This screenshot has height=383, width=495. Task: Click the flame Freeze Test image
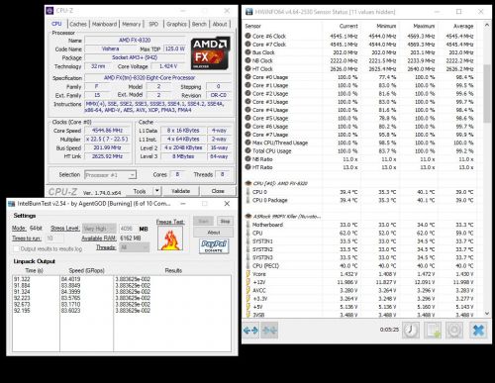click(170, 239)
